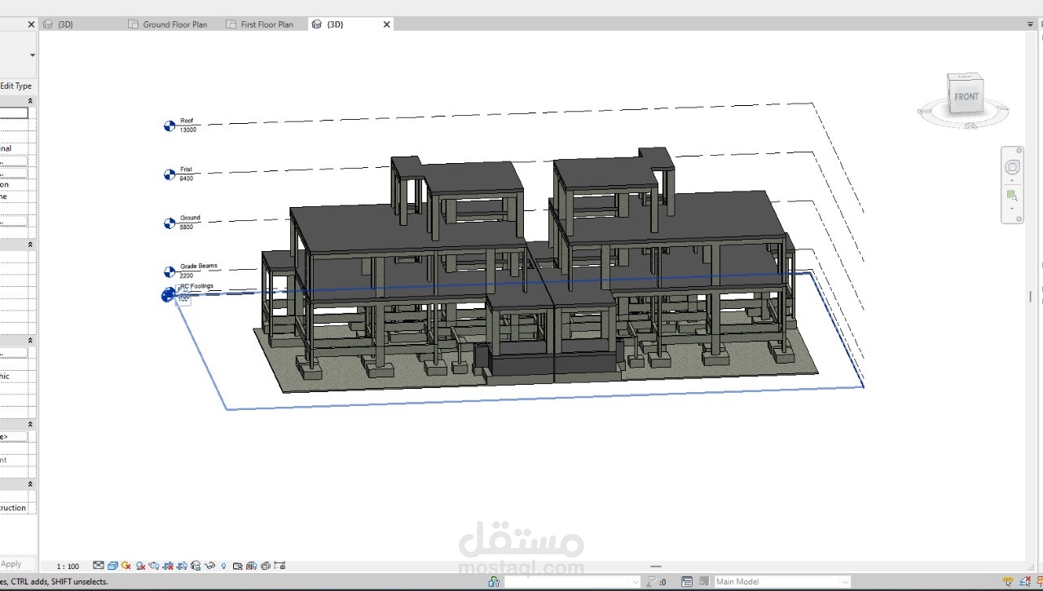Toggle Sun Path icon in view bar
The image size is (1043, 591).
click(126, 566)
